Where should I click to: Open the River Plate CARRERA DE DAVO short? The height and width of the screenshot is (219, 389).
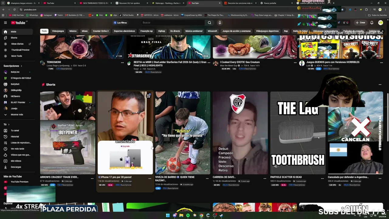(240, 133)
